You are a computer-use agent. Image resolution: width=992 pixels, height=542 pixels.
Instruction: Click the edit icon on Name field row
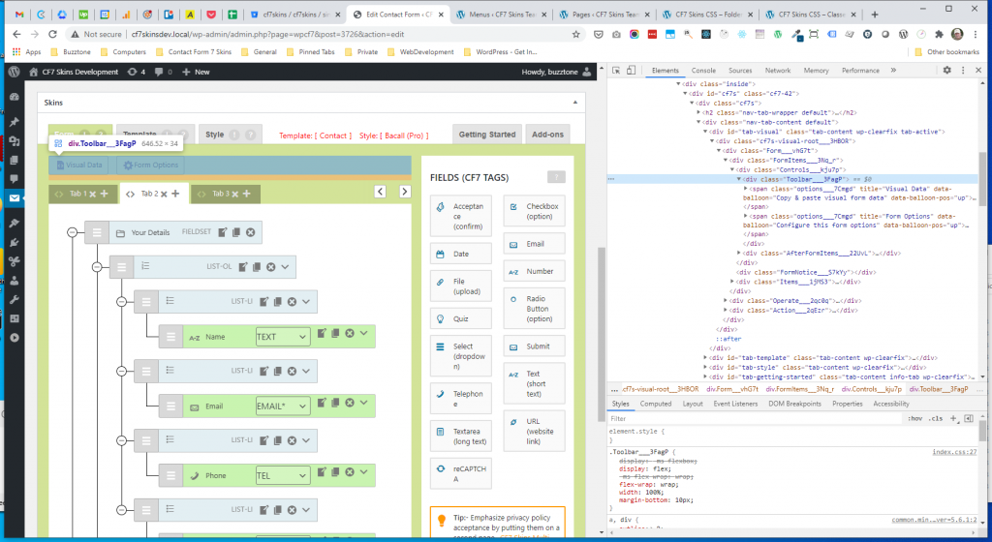tap(323, 335)
